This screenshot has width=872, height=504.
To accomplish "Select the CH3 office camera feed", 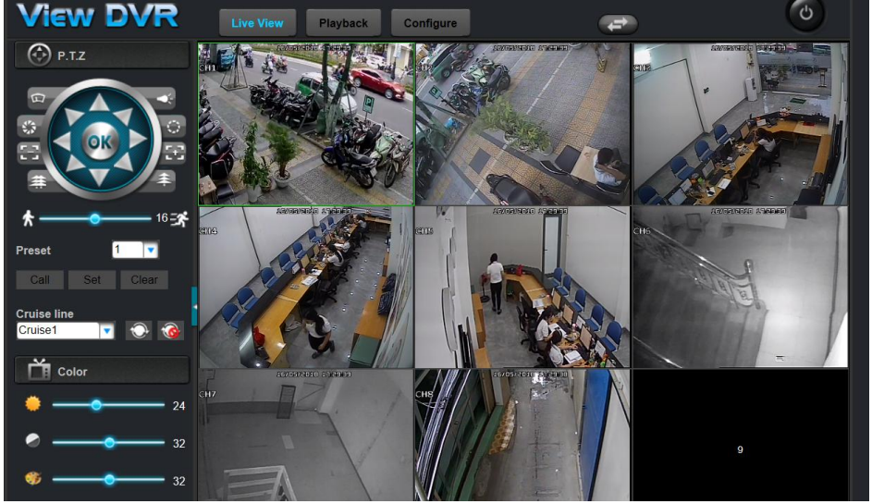I will (x=740, y=125).
